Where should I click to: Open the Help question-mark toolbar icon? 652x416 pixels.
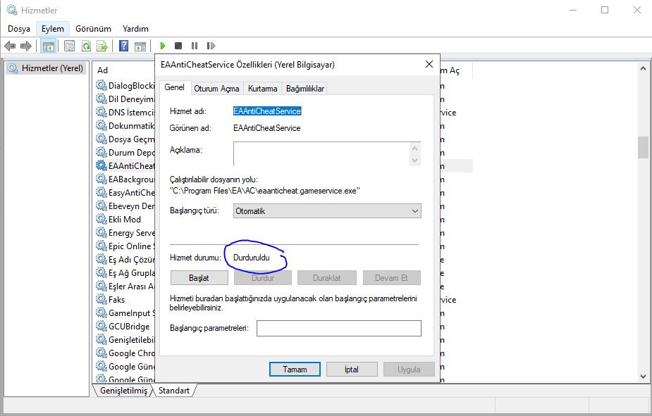pyautogui.click(x=123, y=46)
